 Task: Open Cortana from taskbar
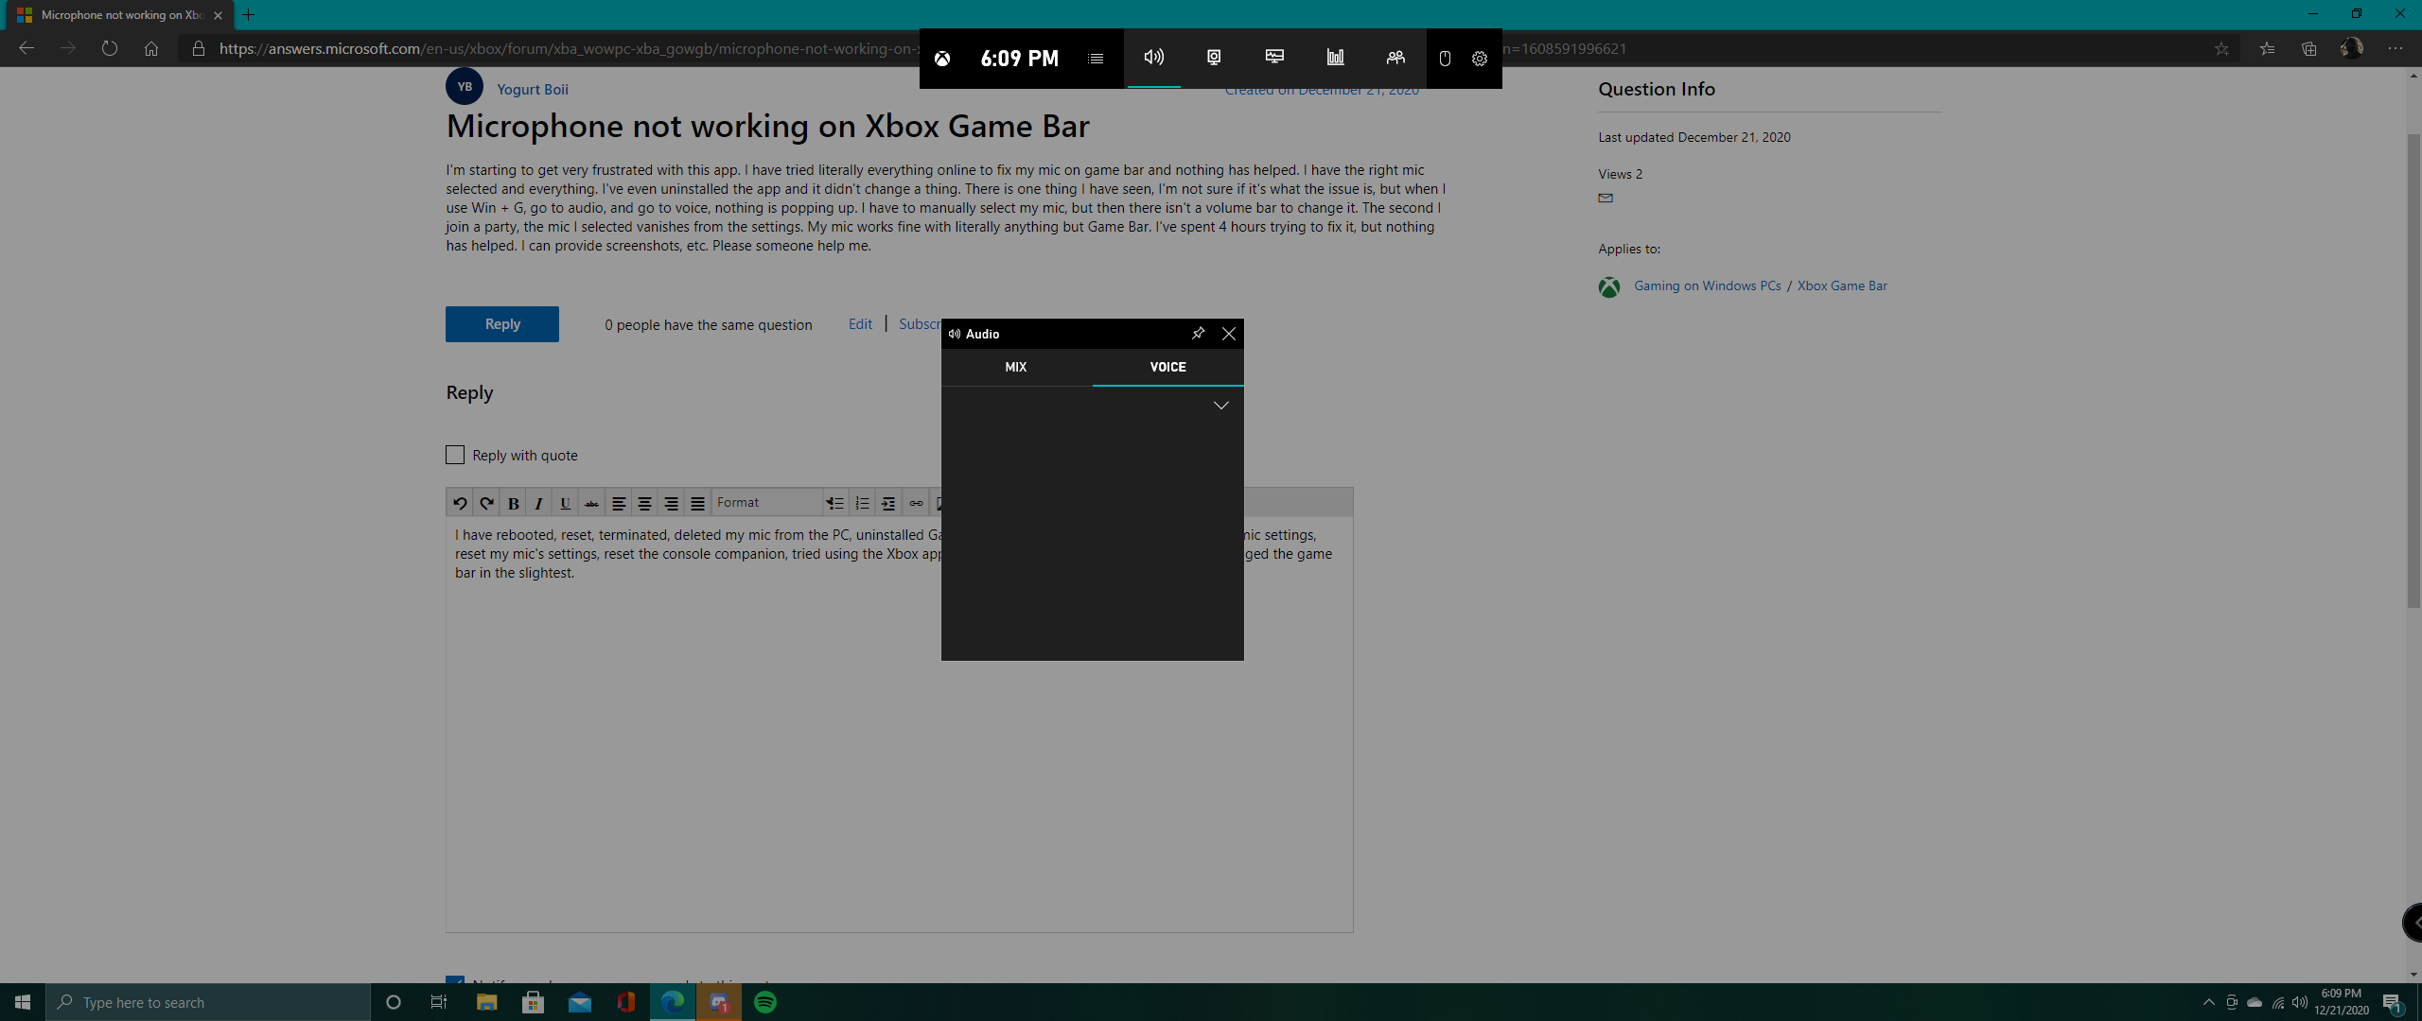[x=394, y=1002]
